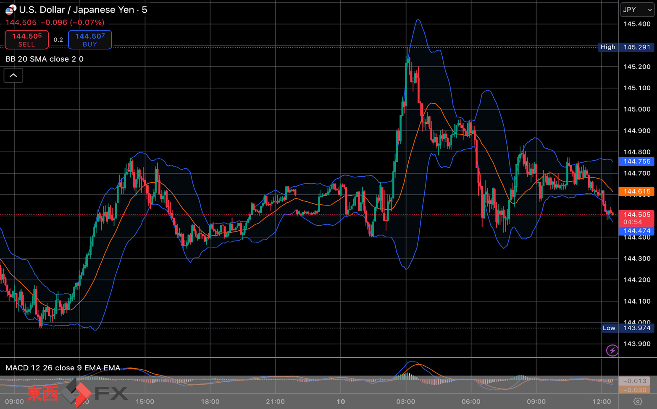
Task: Click the U.S. Dollar / Japanese Yen title
Action: [76, 10]
